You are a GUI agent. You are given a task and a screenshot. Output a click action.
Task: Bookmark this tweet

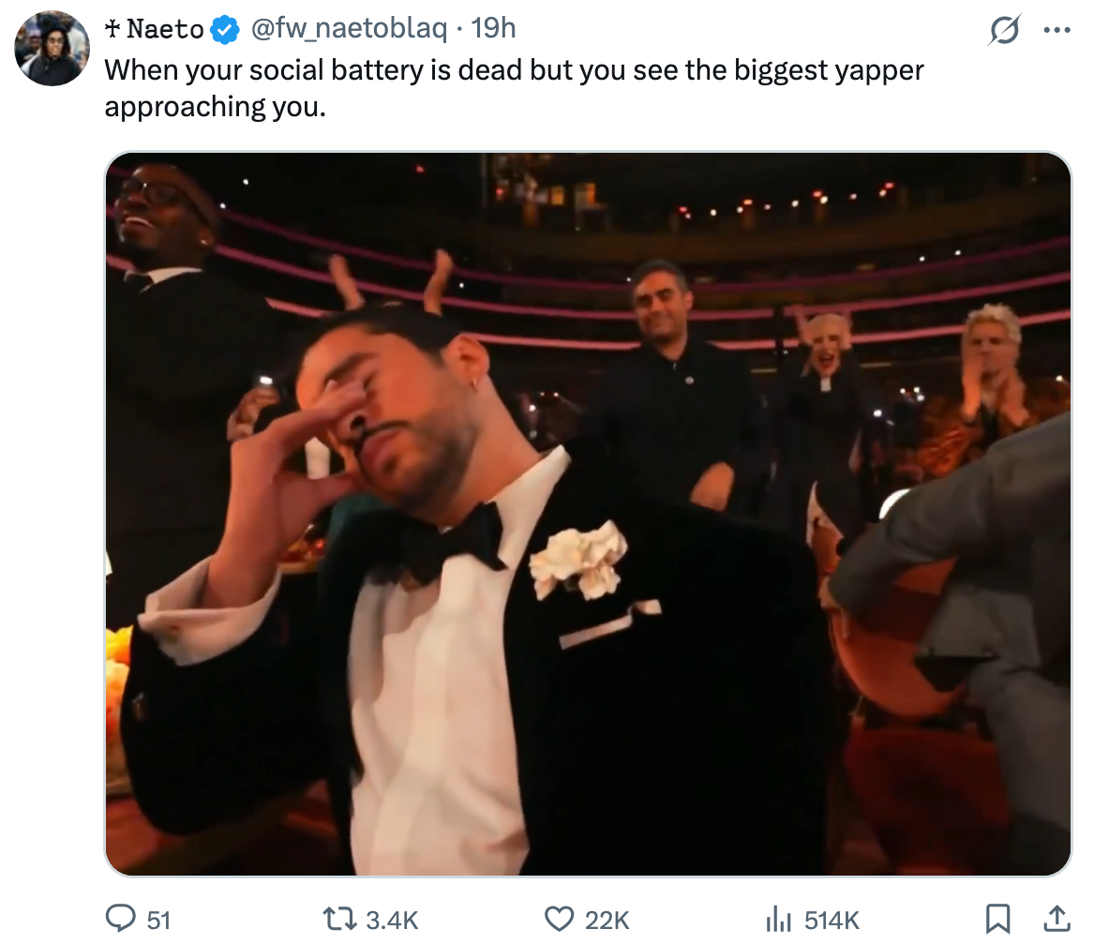(999, 919)
